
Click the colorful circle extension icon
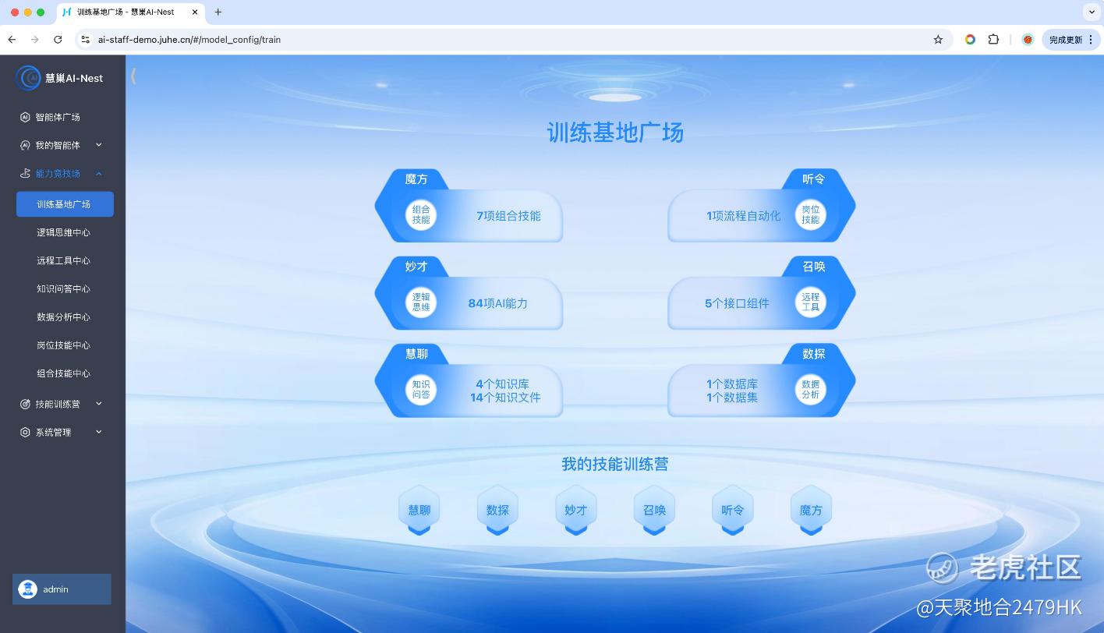(970, 39)
